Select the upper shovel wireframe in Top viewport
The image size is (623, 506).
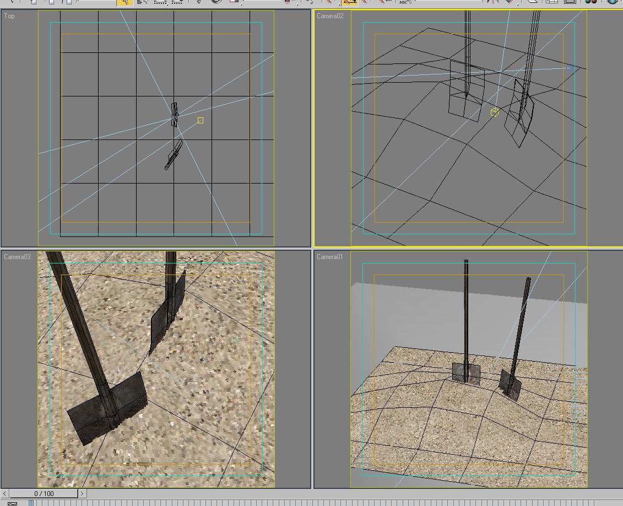pos(175,115)
